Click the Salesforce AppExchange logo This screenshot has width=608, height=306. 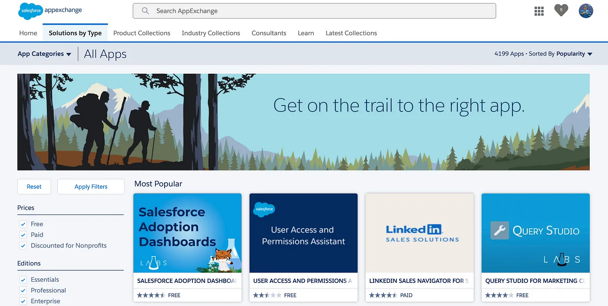click(x=50, y=11)
